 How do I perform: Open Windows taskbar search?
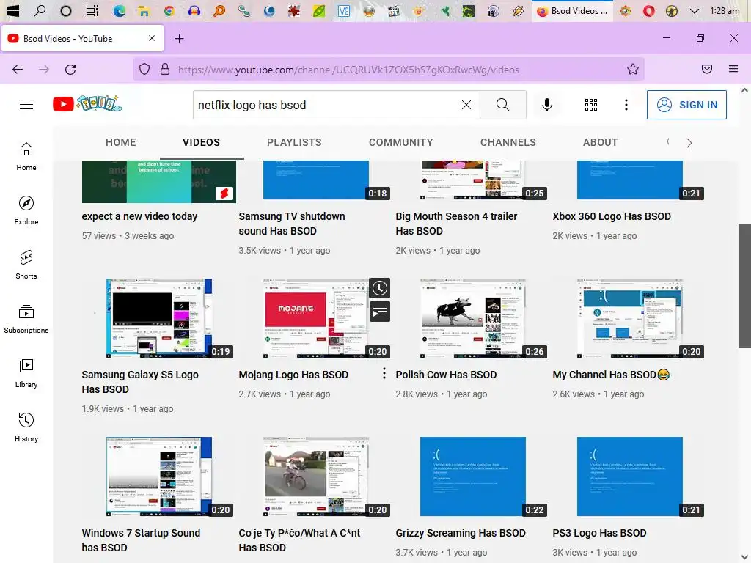point(40,10)
